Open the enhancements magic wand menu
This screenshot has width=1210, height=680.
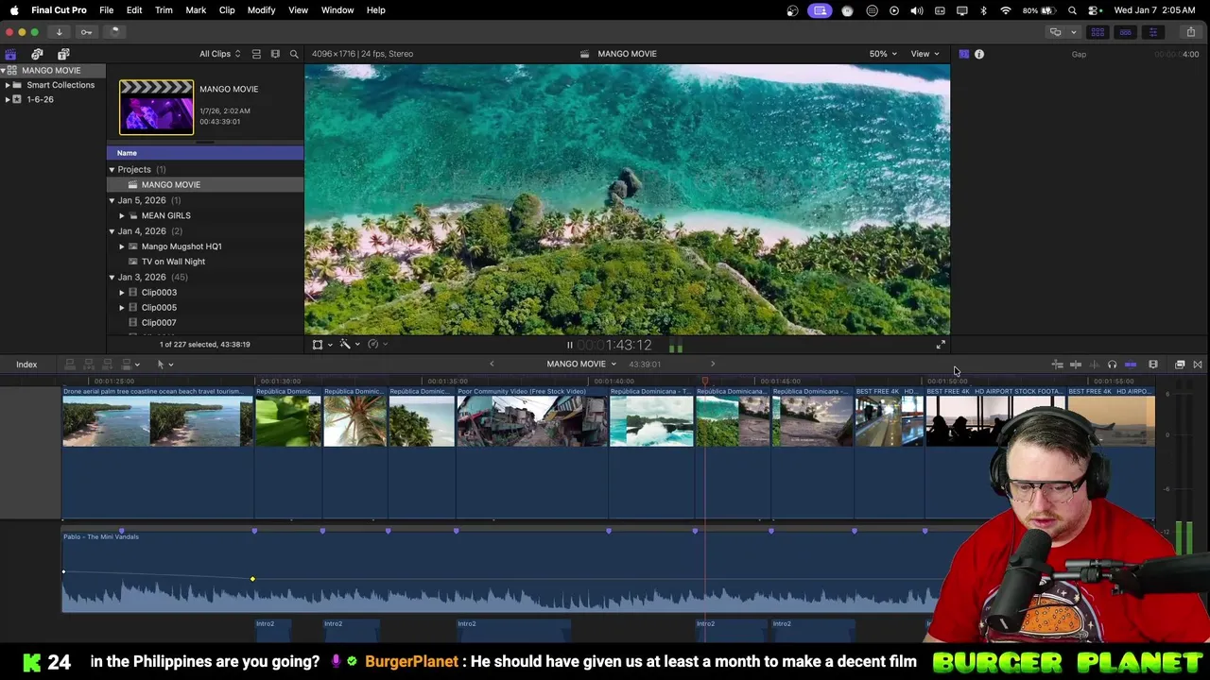350,345
